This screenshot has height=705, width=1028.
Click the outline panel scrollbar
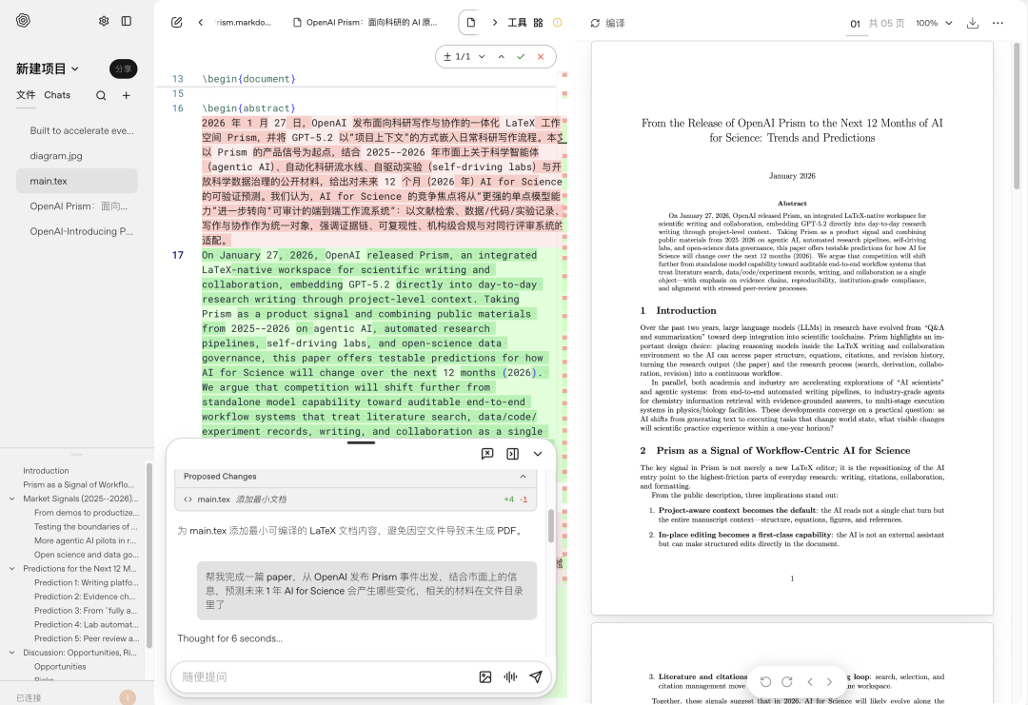pyautogui.click(x=148, y=556)
